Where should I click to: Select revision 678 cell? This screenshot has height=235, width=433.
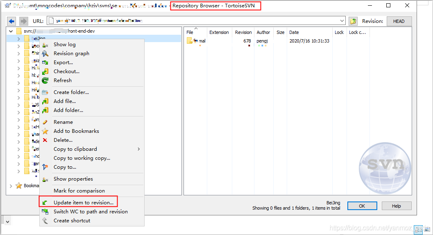247,41
